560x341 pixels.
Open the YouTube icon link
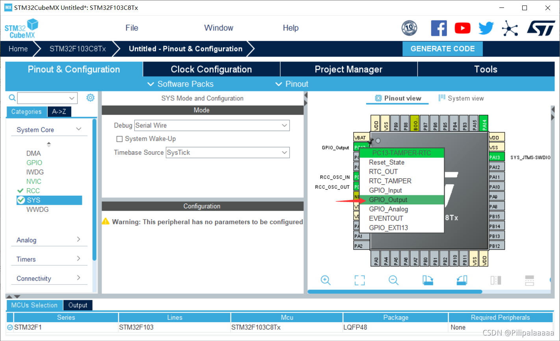coord(462,28)
